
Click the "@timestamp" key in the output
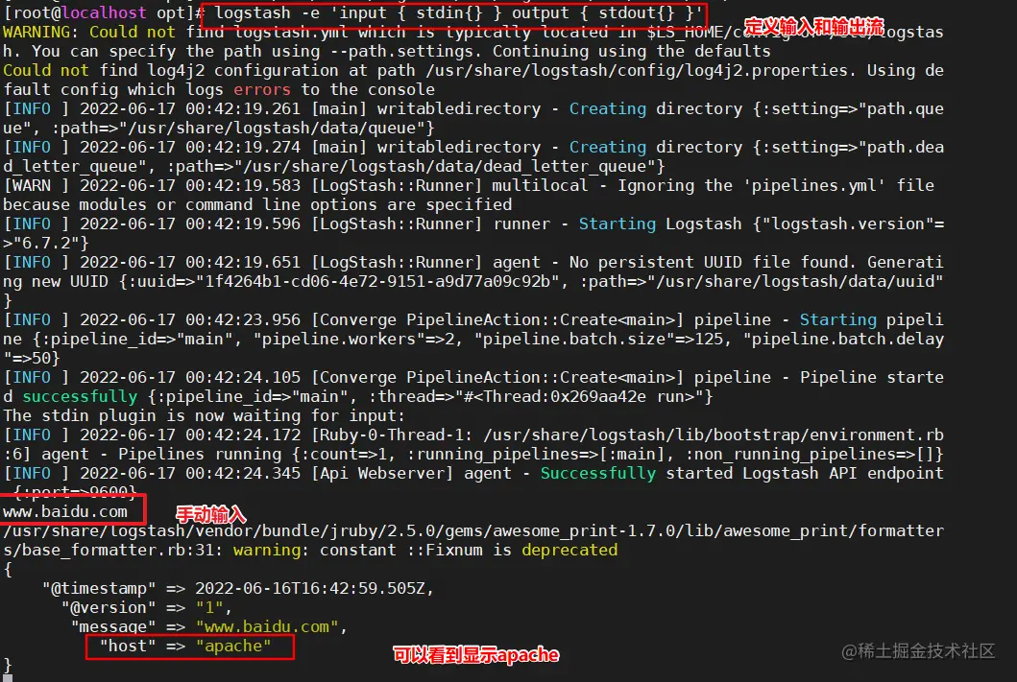click(99, 588)
